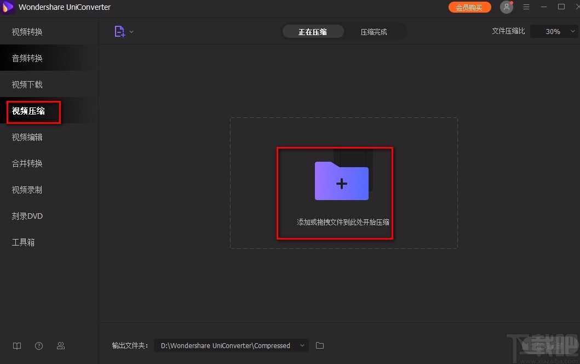The width and height of the screenshot is (580, 364).
Task: Select 音频转换 in the sidebar
Action: click(x=27, y=58)
